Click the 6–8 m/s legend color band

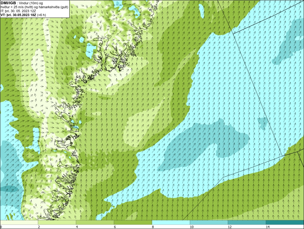click(x=133, y=222)
